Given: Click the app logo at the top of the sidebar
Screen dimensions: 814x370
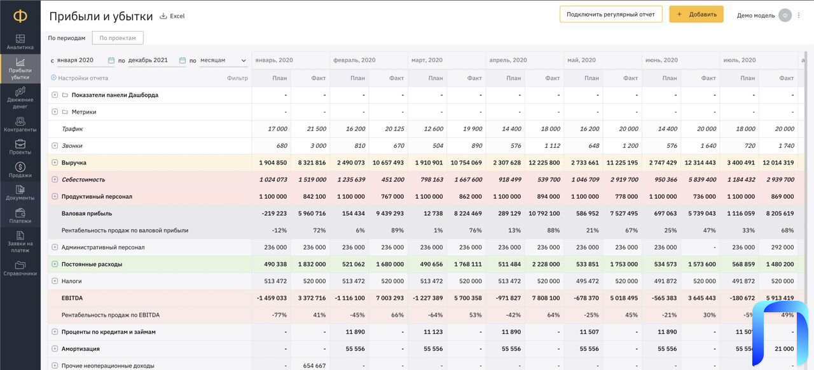Looking at the screenshot, I should click(x=20, y=15).
